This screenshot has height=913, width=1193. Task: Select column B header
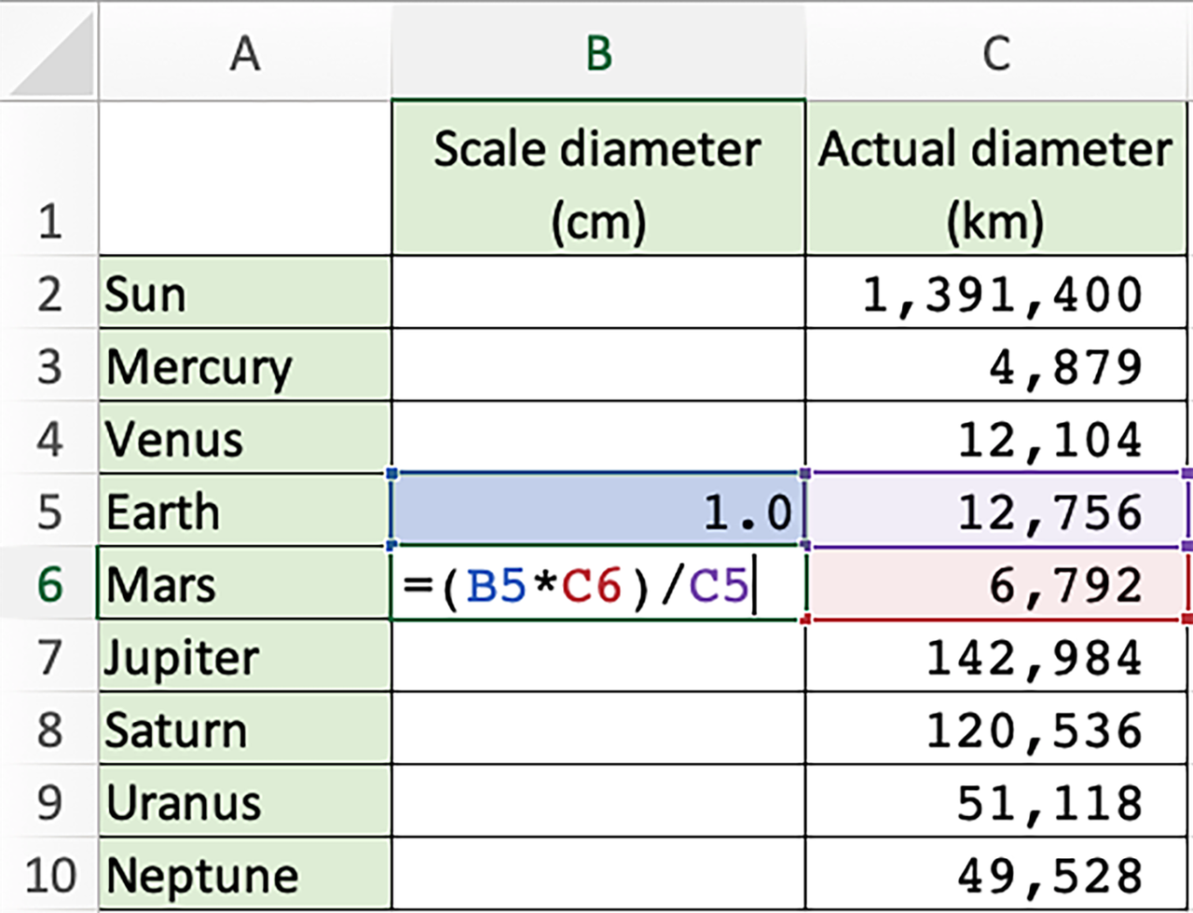pos(599,52)
